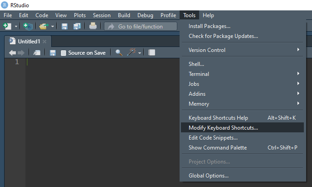Click inside the empty code editor line
Viewport: 312px width, 187px height.
tap(102, 62)
